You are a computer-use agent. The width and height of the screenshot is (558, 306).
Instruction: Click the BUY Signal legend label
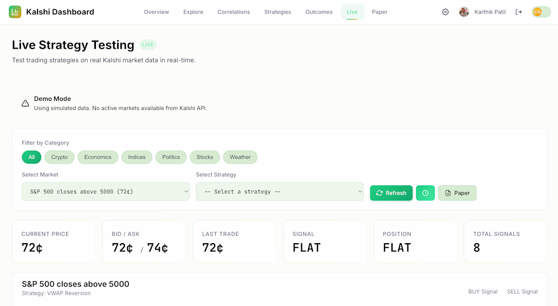coord(482,292)
